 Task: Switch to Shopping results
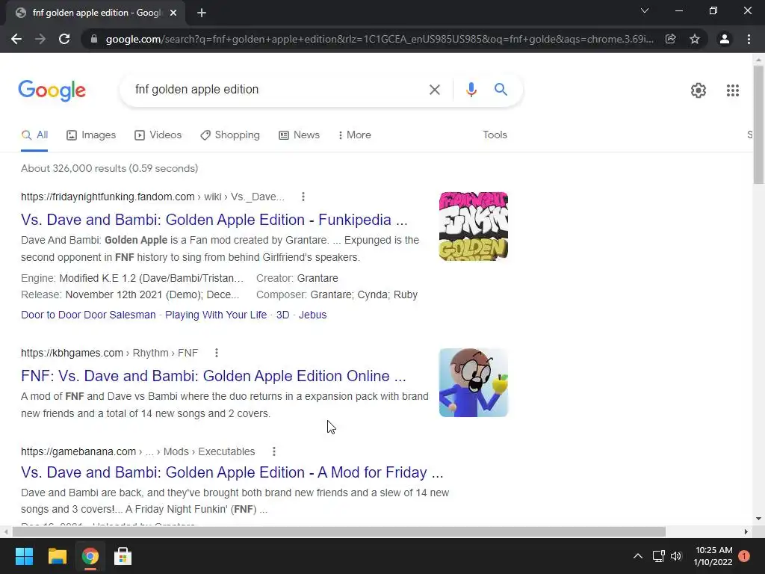click(230, 135)
